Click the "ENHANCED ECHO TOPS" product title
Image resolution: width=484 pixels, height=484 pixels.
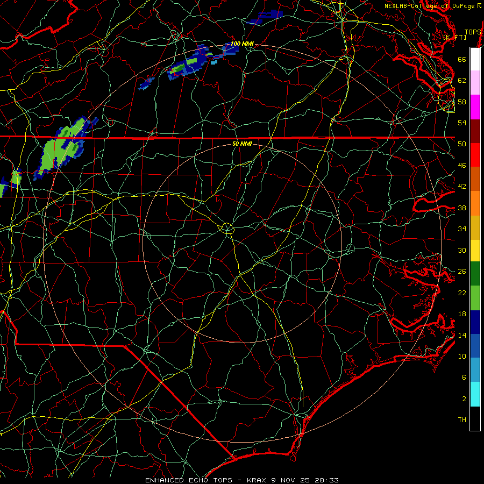coord(191,480)
